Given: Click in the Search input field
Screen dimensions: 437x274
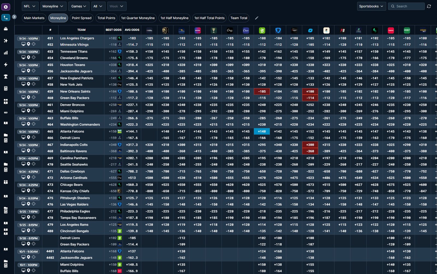Looking at the screenshot, I should pos(406,6).
